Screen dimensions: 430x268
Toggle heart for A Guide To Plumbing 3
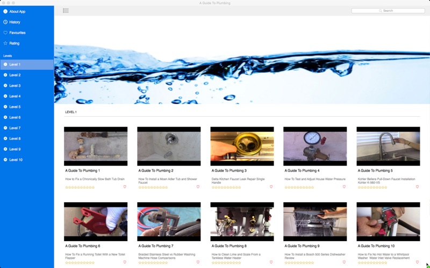tap(271, 187)
